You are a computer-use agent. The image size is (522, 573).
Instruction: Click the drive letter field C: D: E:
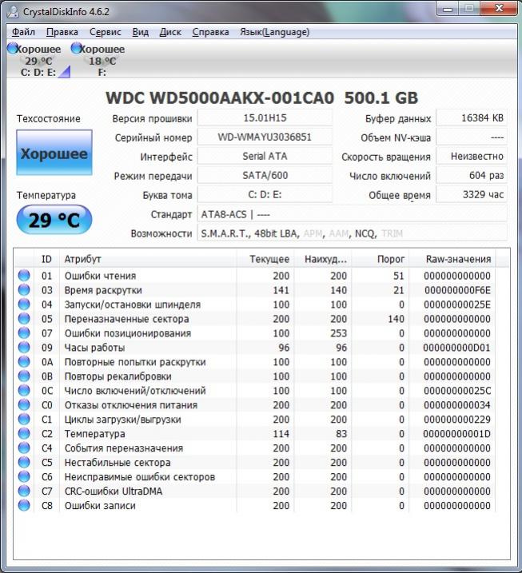coord(265,195)
